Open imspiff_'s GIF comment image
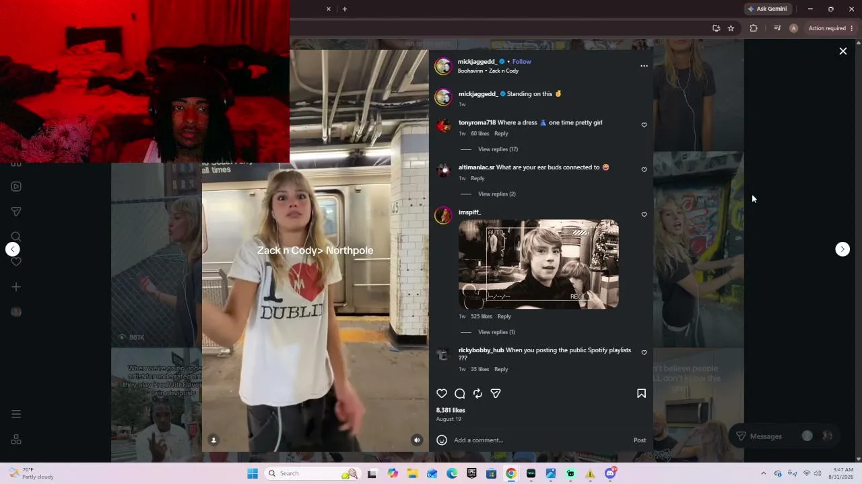 [x=539, y=264]
